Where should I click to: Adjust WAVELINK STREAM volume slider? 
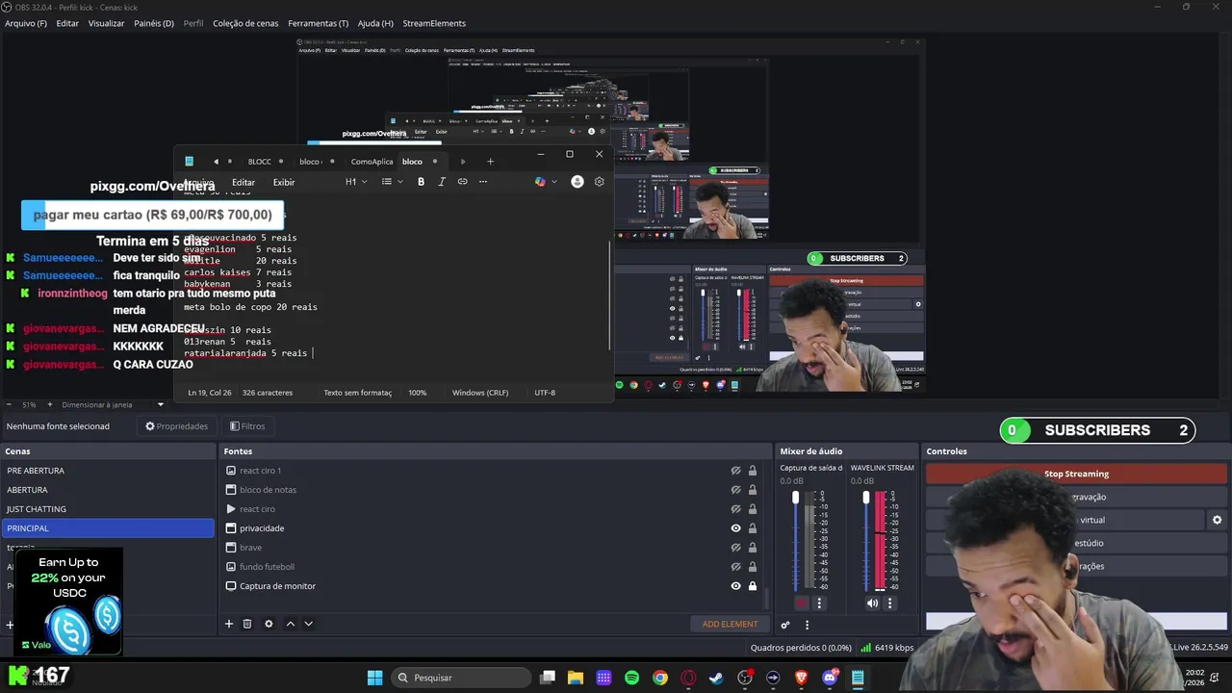pos(865,498)
